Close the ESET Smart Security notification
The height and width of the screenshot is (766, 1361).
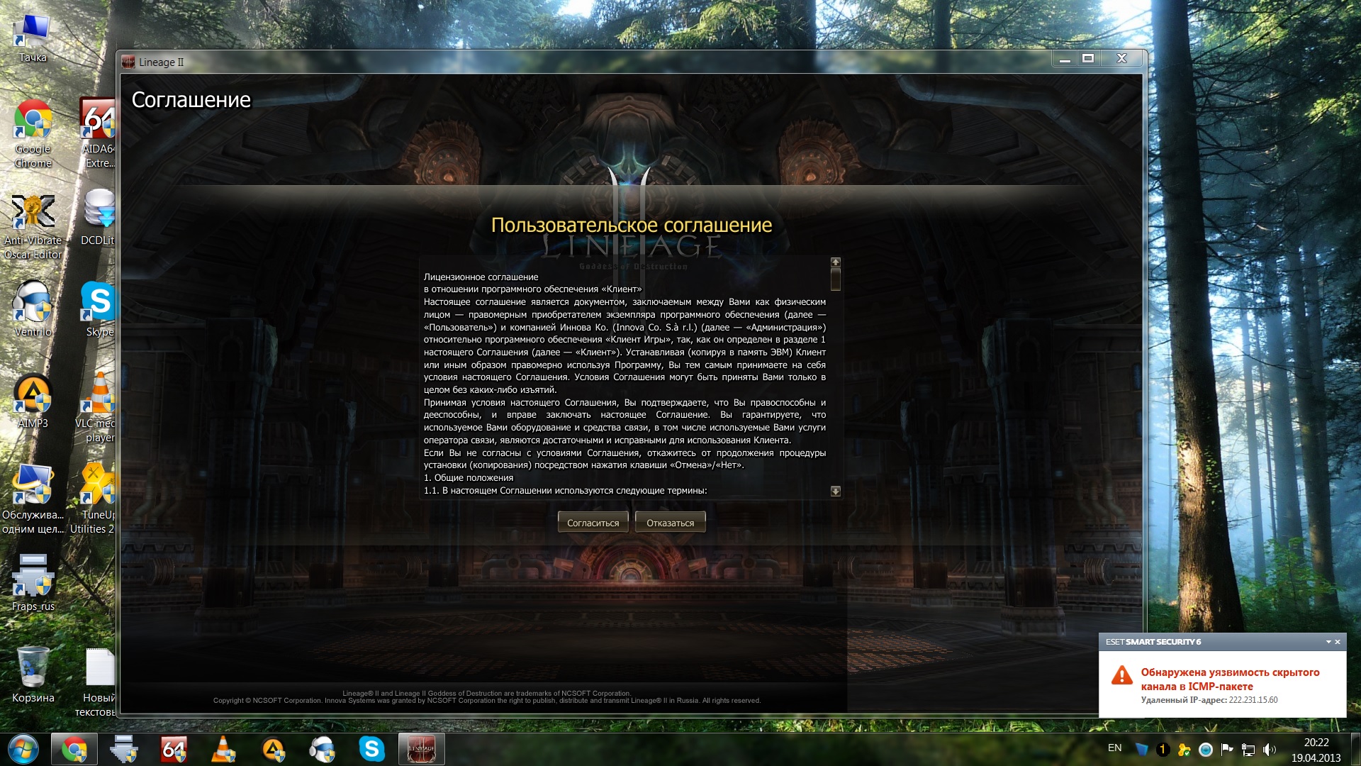coord(1338,642)
